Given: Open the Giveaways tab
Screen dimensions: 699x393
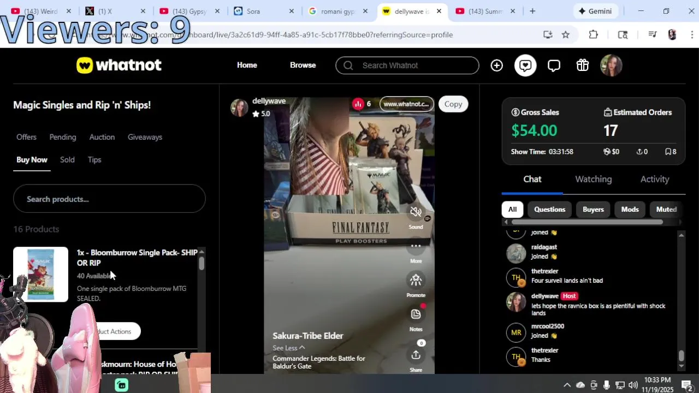Looking at the screenshot, I should (145, 137).
